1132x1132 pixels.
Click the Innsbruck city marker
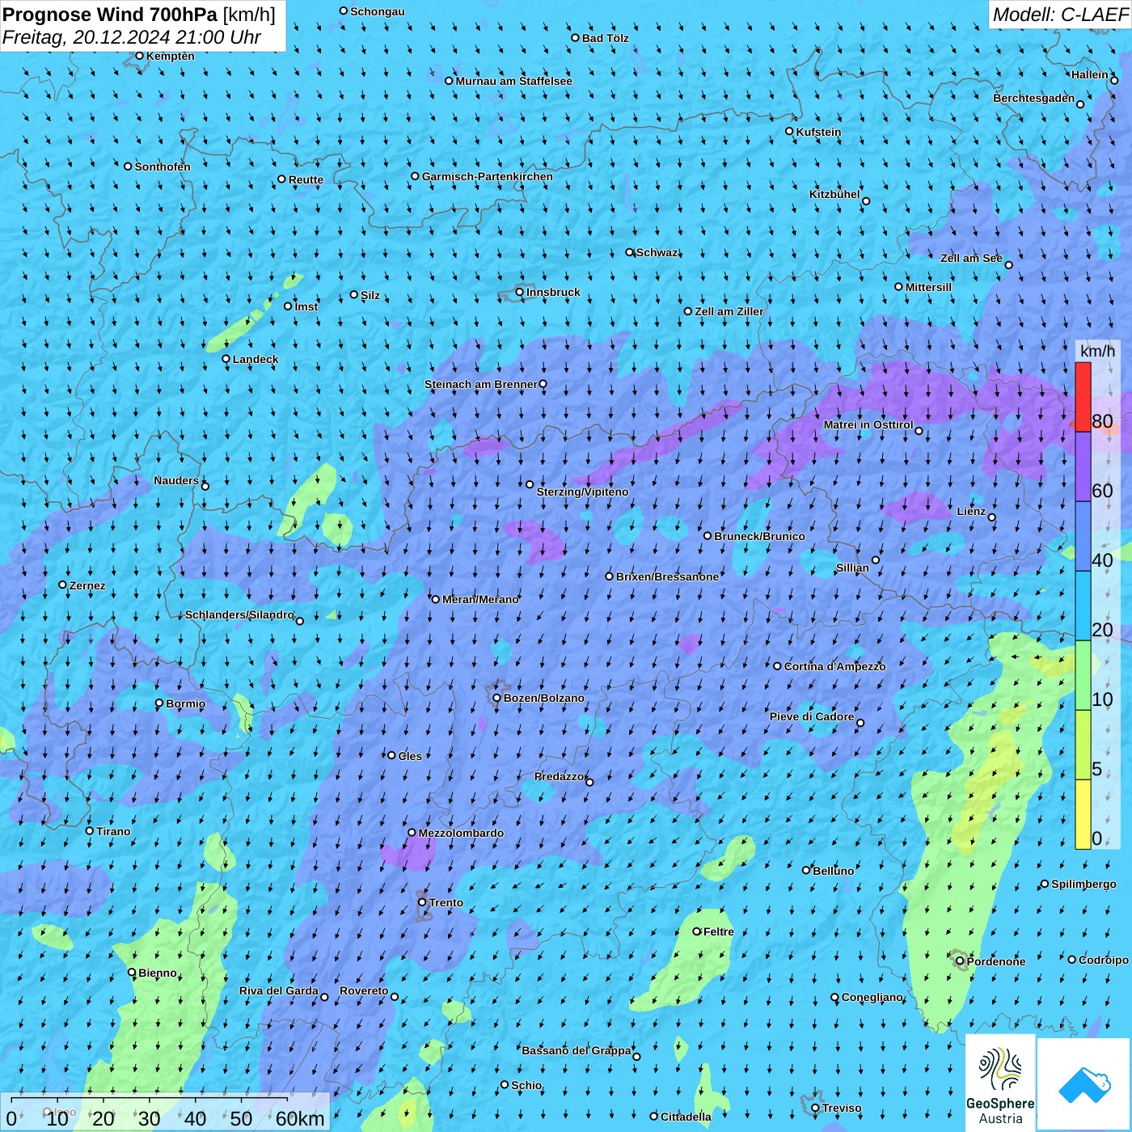click(520, 292)
